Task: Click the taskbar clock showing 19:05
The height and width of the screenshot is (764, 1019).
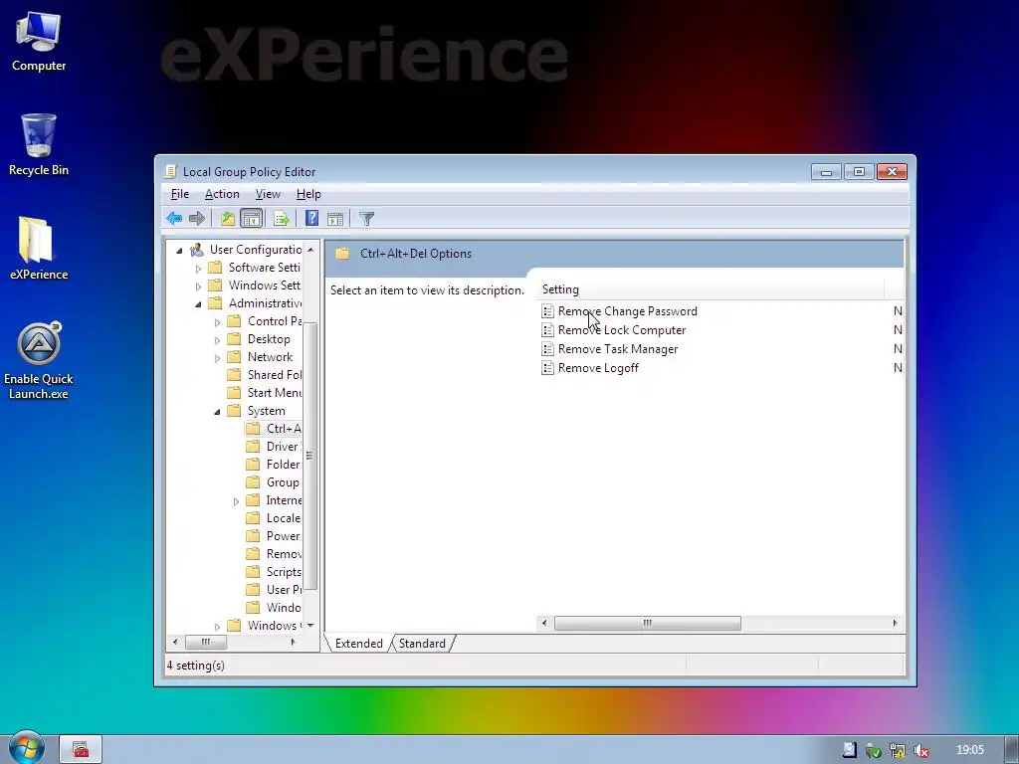Action: click(969, 750)
